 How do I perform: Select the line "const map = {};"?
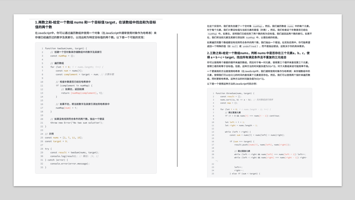point(229,103)
